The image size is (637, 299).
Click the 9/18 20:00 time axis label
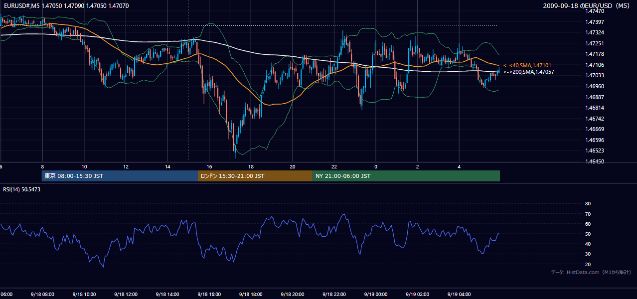pos(292,295)
